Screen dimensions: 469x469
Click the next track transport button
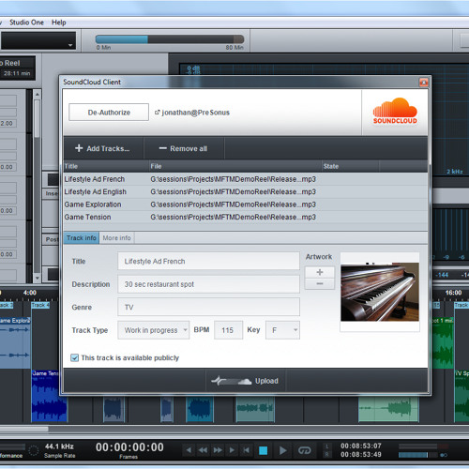[232, 450]
